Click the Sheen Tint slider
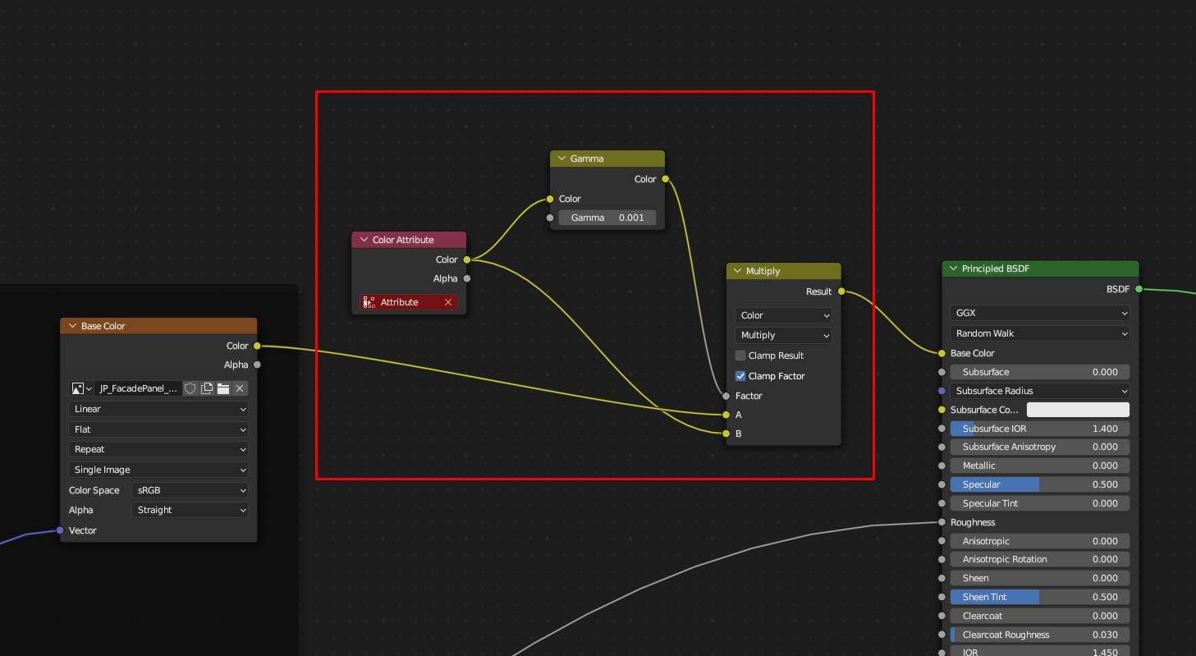Image resolution: width=1196 pixels, height=656 pixels. pos(1040,597)
